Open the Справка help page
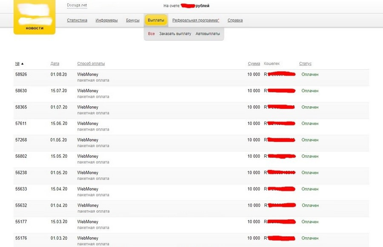The width and height of the screenshot is (383, 247). [235, 20]
